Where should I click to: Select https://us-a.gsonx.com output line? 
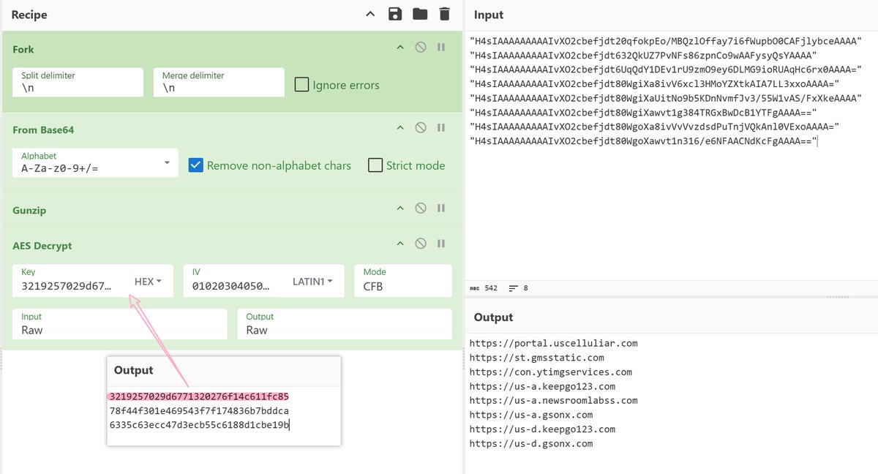coord(531,415)
